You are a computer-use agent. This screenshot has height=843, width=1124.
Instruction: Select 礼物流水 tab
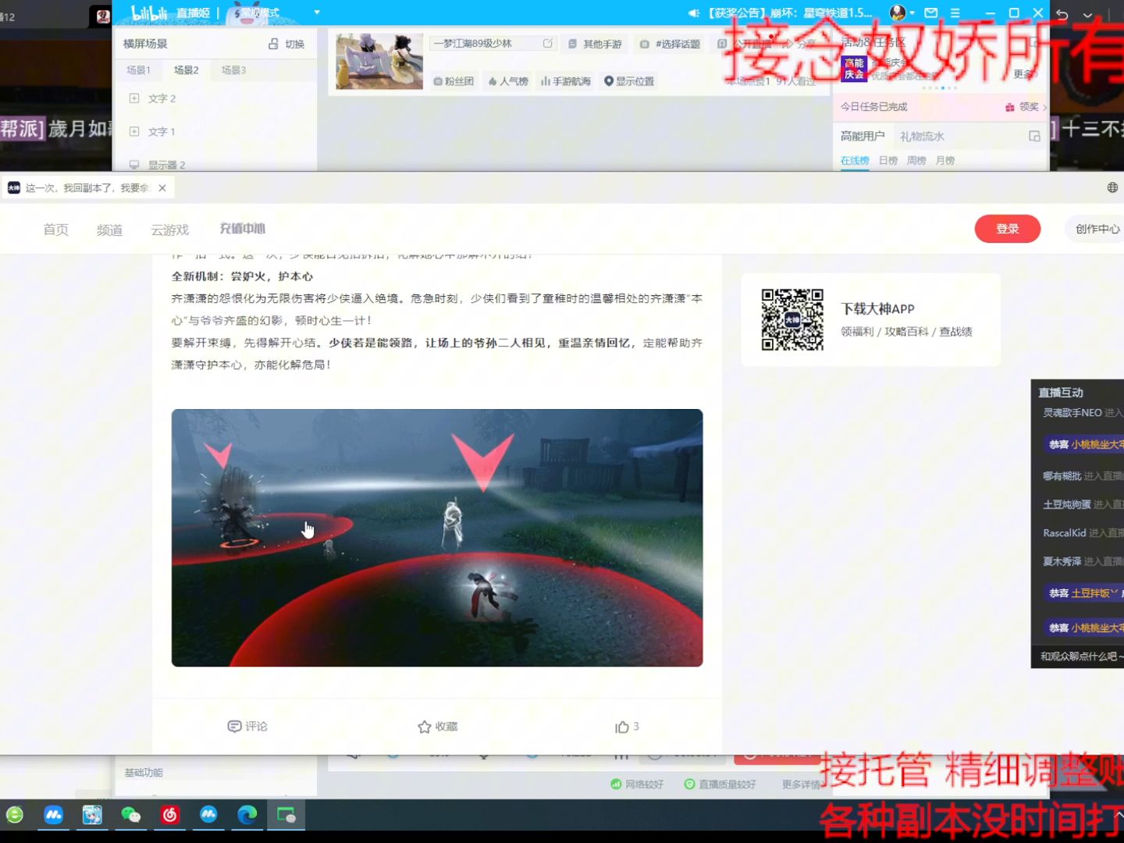[x=922, y=137]
